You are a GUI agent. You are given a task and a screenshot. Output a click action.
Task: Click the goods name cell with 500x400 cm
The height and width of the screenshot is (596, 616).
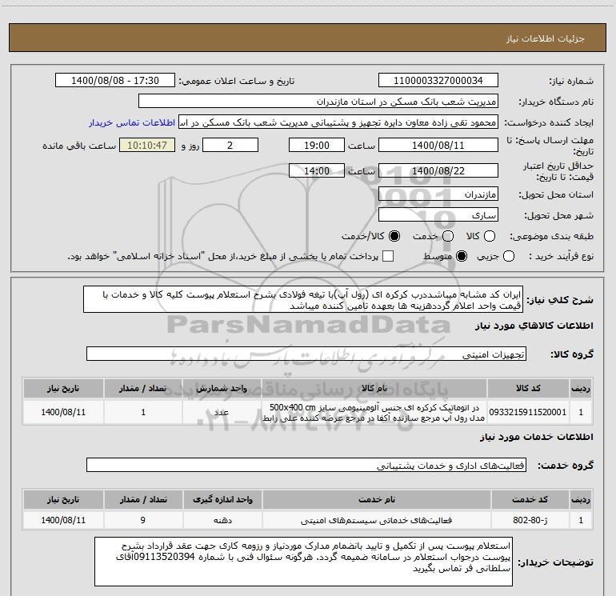tap(374, 412)
